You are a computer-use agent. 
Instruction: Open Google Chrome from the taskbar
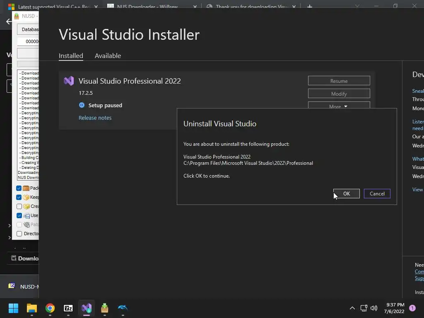point(50,308)
